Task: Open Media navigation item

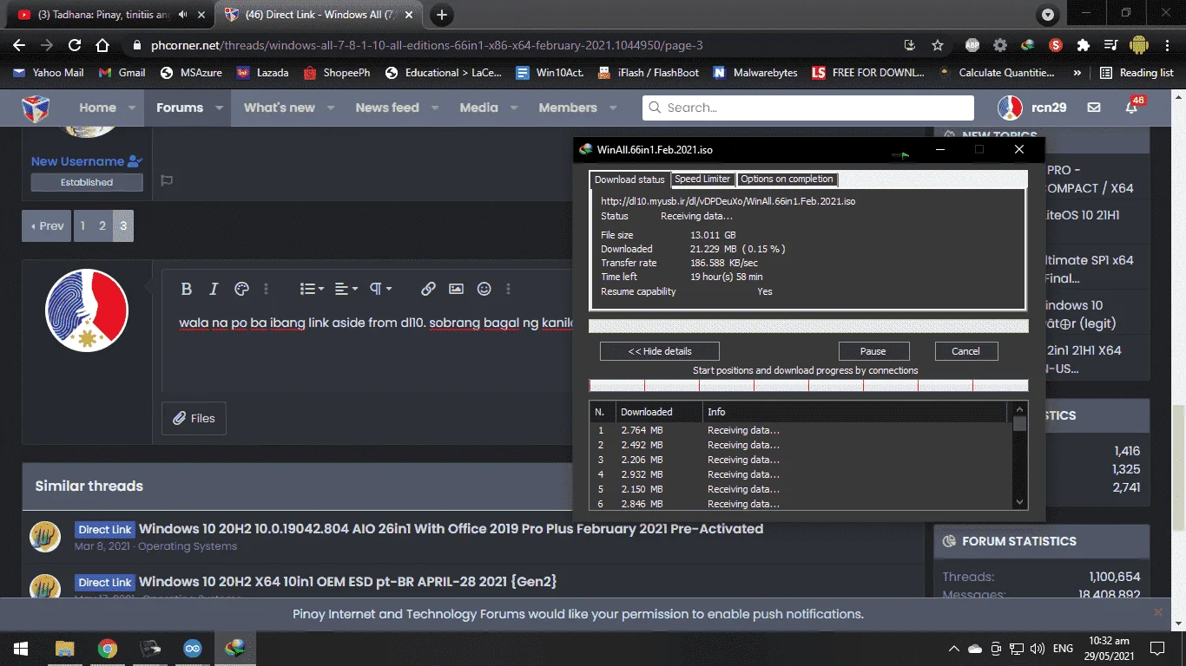Action: 479,108
